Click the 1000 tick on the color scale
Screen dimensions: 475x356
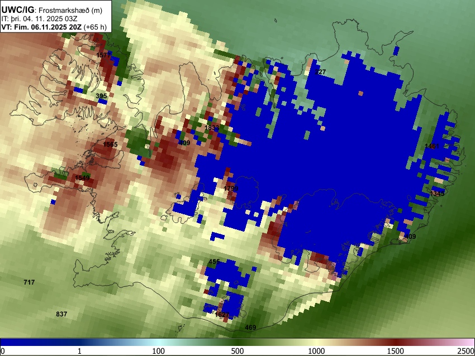(316, 351)
